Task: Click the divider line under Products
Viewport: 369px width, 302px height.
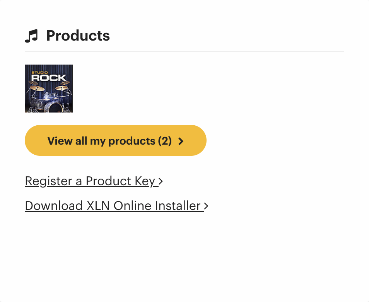Action: click(x=184, y=51)
